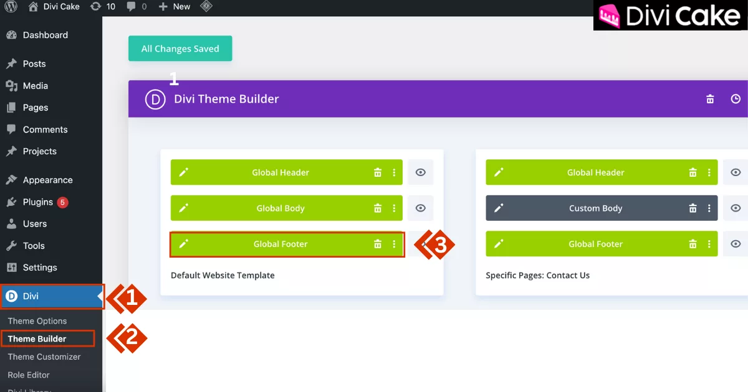
Task: Open Contact Us Global Header options dots
Action: (709, 172)
